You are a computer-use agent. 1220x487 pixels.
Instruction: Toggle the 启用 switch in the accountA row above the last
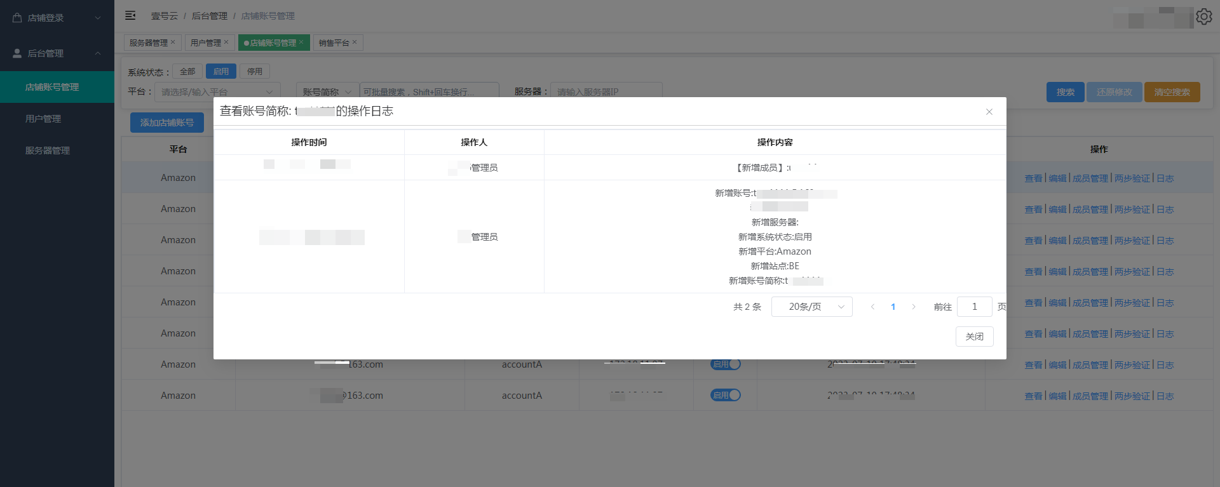pyautogui.click(x=726, y=364)
